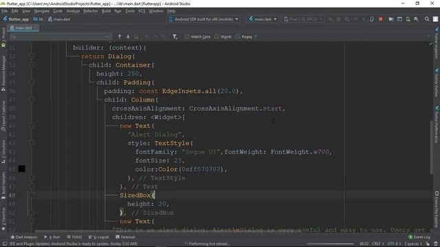Screen dimensions: 440x247
Task: Open the Structure tool window
Action: pyautogui.click(x=3, y=152)
